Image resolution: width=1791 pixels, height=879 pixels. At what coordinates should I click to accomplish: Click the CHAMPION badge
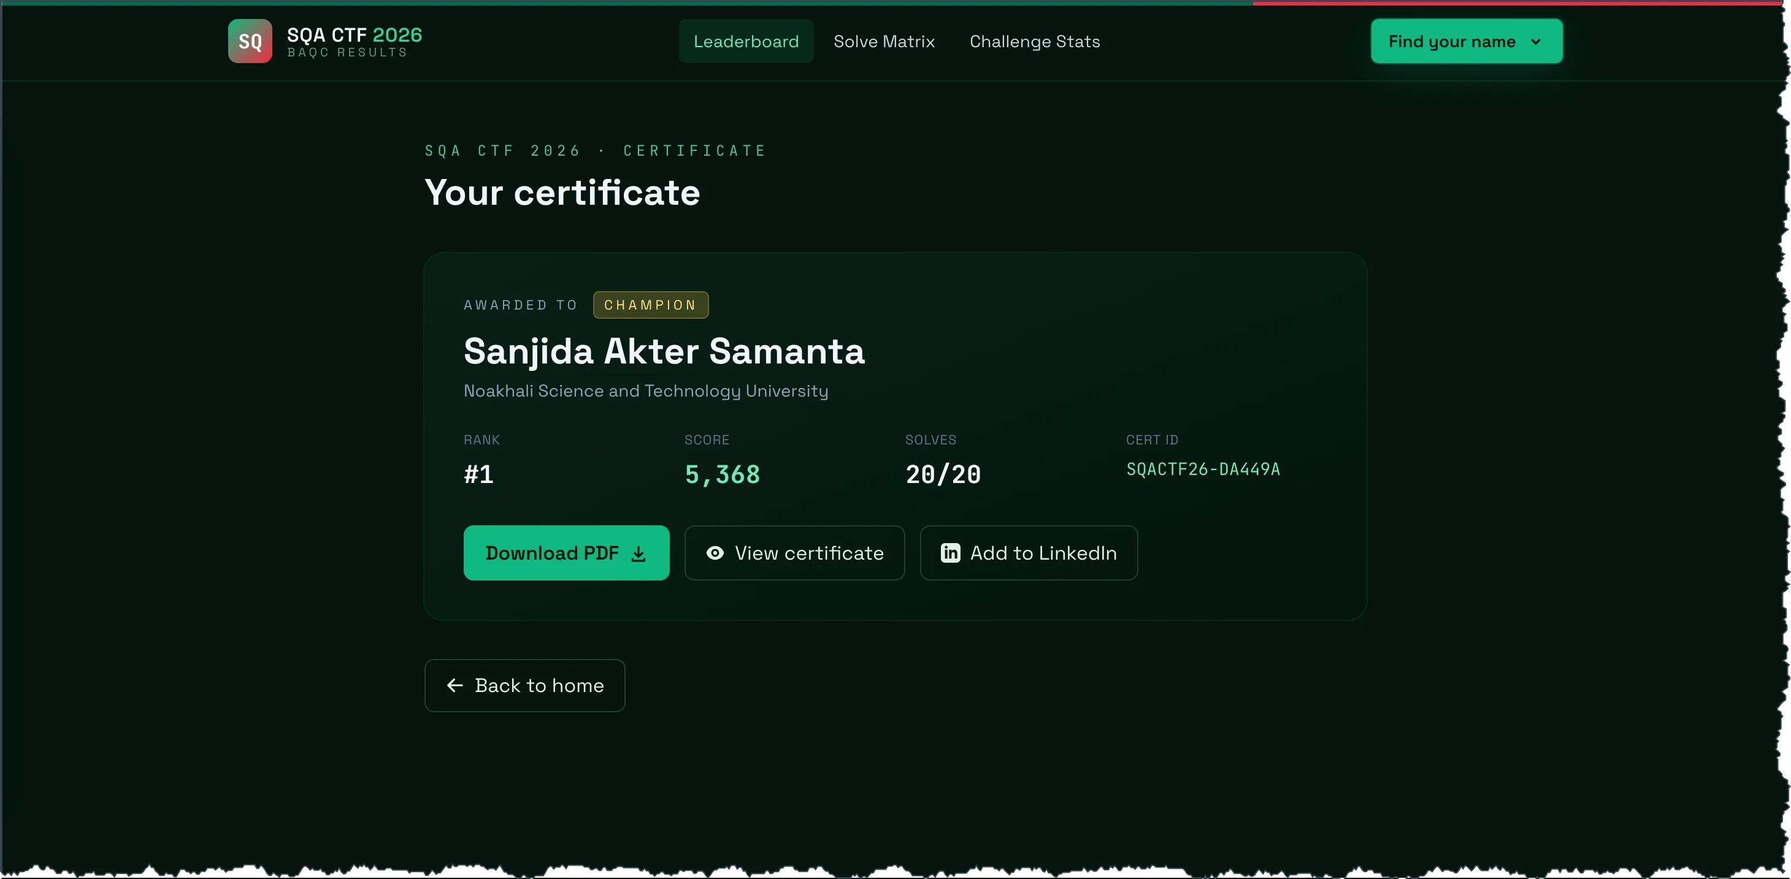click(650, 305)
